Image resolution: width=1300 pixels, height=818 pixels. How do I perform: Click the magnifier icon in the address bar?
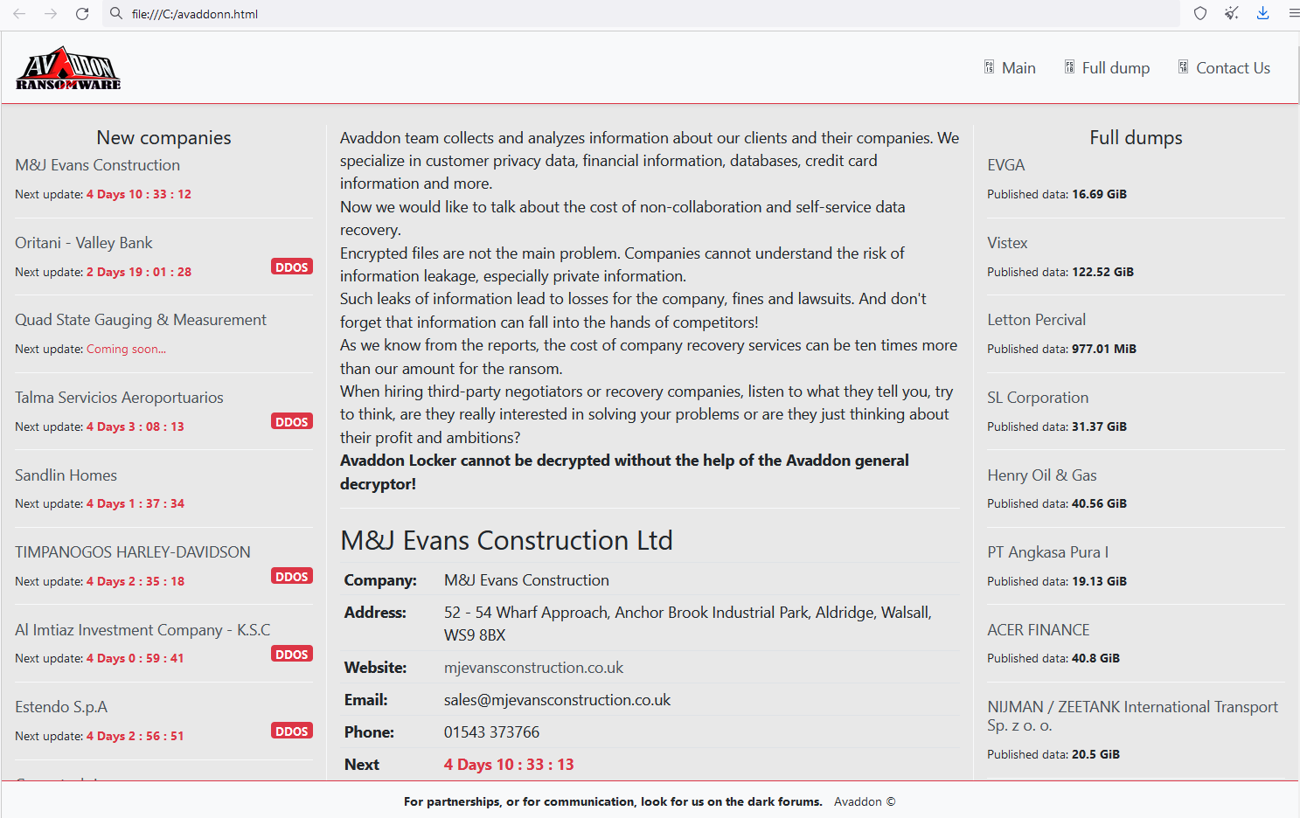[x=116, y=14]
